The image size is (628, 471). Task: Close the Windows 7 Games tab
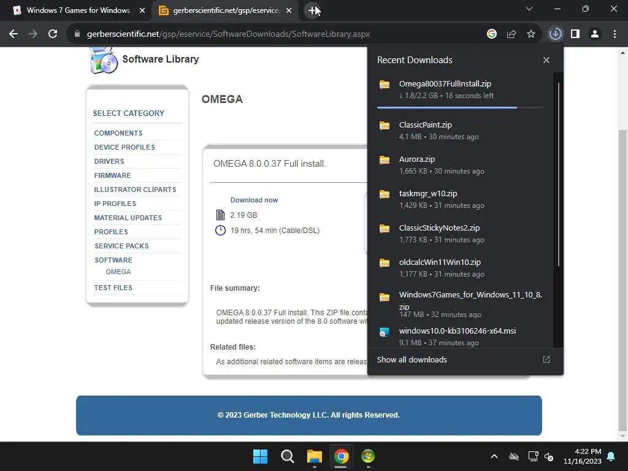click(142, 10)
